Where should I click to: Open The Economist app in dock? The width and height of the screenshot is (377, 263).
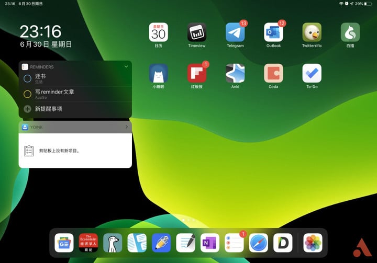tap(88, 243)
